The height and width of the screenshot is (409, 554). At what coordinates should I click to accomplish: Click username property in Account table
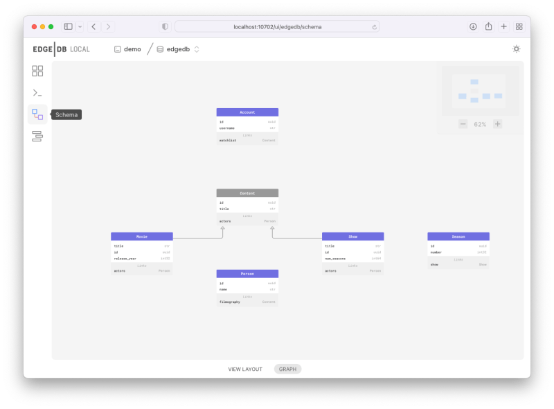(x=247, y=128)
